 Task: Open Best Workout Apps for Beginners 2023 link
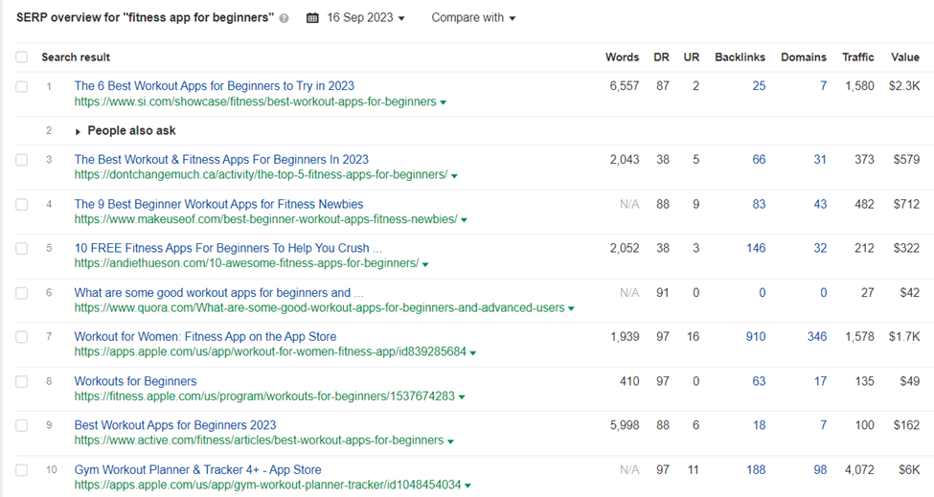click(175, 425)
